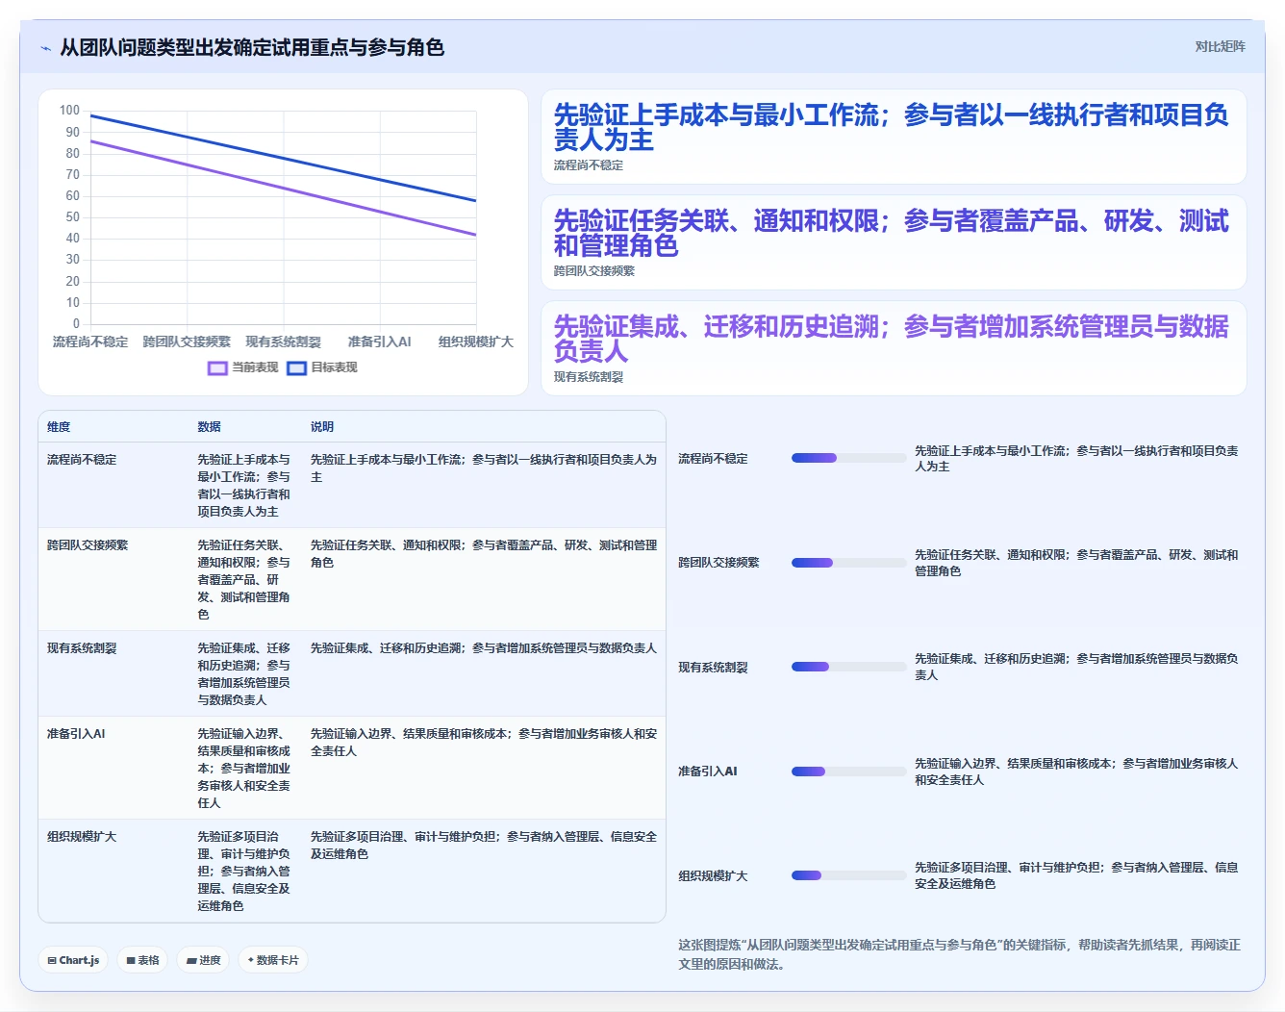1285x1012 pixels.
Task: Click the title 从团队问题类型出发确定试用重点与参与角色
Action: [x=252, y=47]
